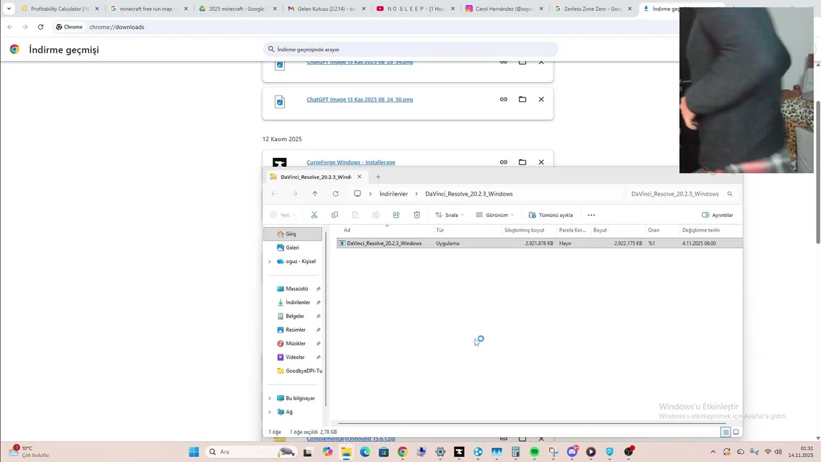Expand the oguz - Kişisel OneDrive node
821x462 pixels.
(269, 261)
